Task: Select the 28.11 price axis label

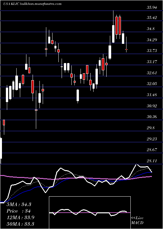Action: pos(152,161)
